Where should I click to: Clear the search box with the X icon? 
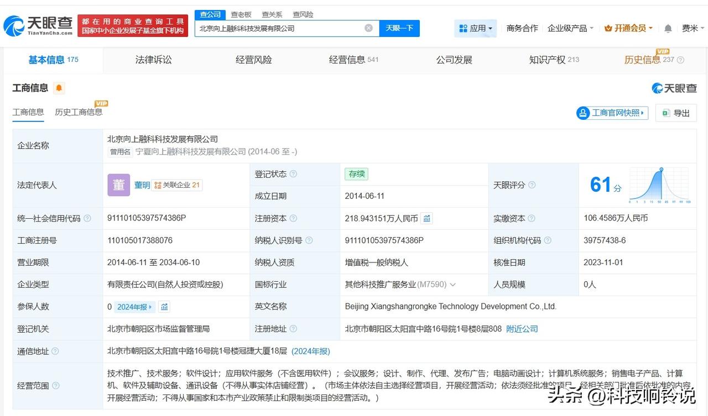pos(368,28)
